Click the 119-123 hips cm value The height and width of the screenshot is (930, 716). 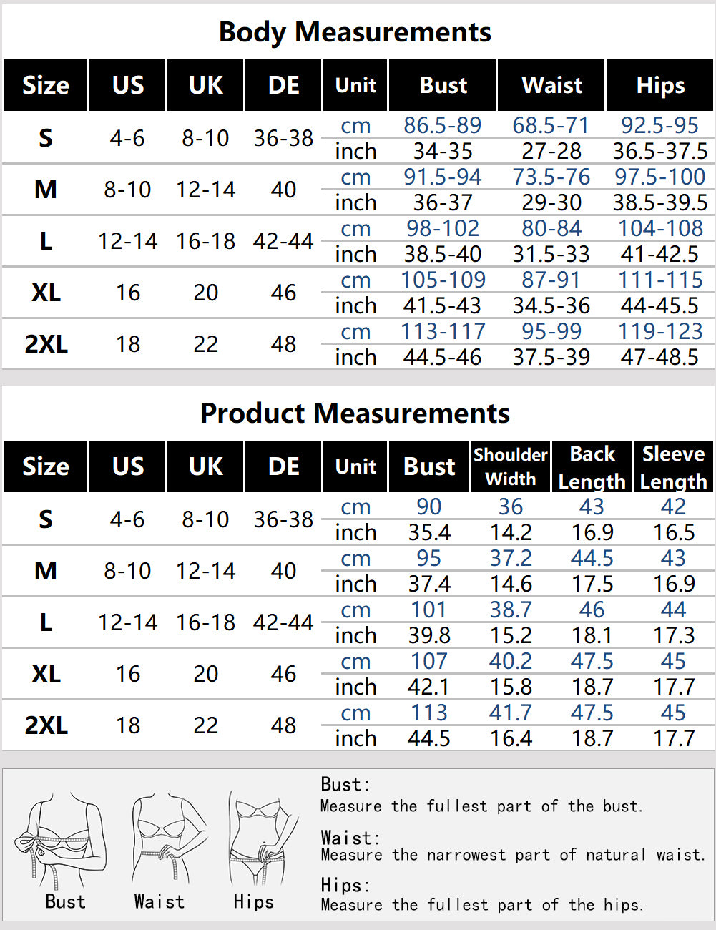(660, 331)
